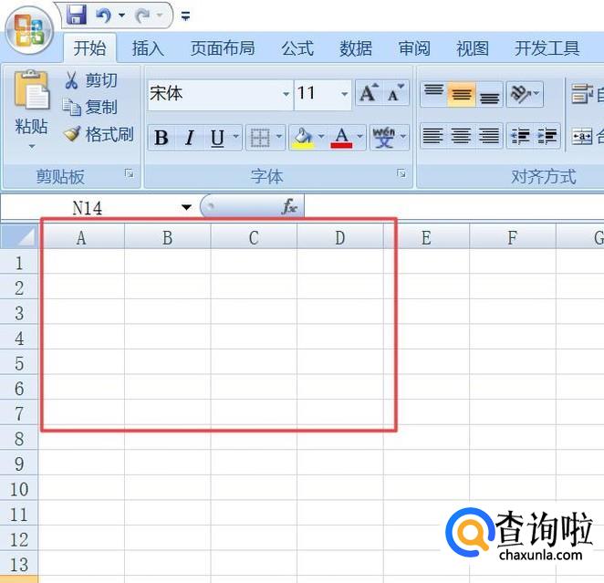Undo the last action
The height and width of the screenshot is (583, 604).
(x=103, y=16)
